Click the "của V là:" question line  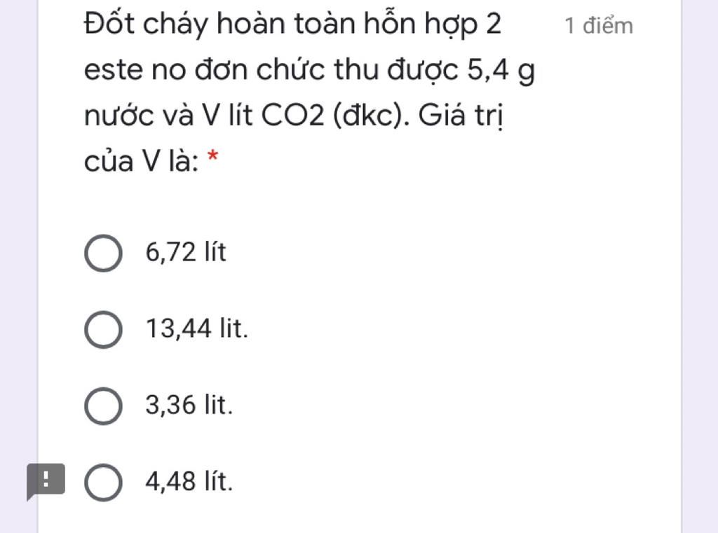point(142,161)
